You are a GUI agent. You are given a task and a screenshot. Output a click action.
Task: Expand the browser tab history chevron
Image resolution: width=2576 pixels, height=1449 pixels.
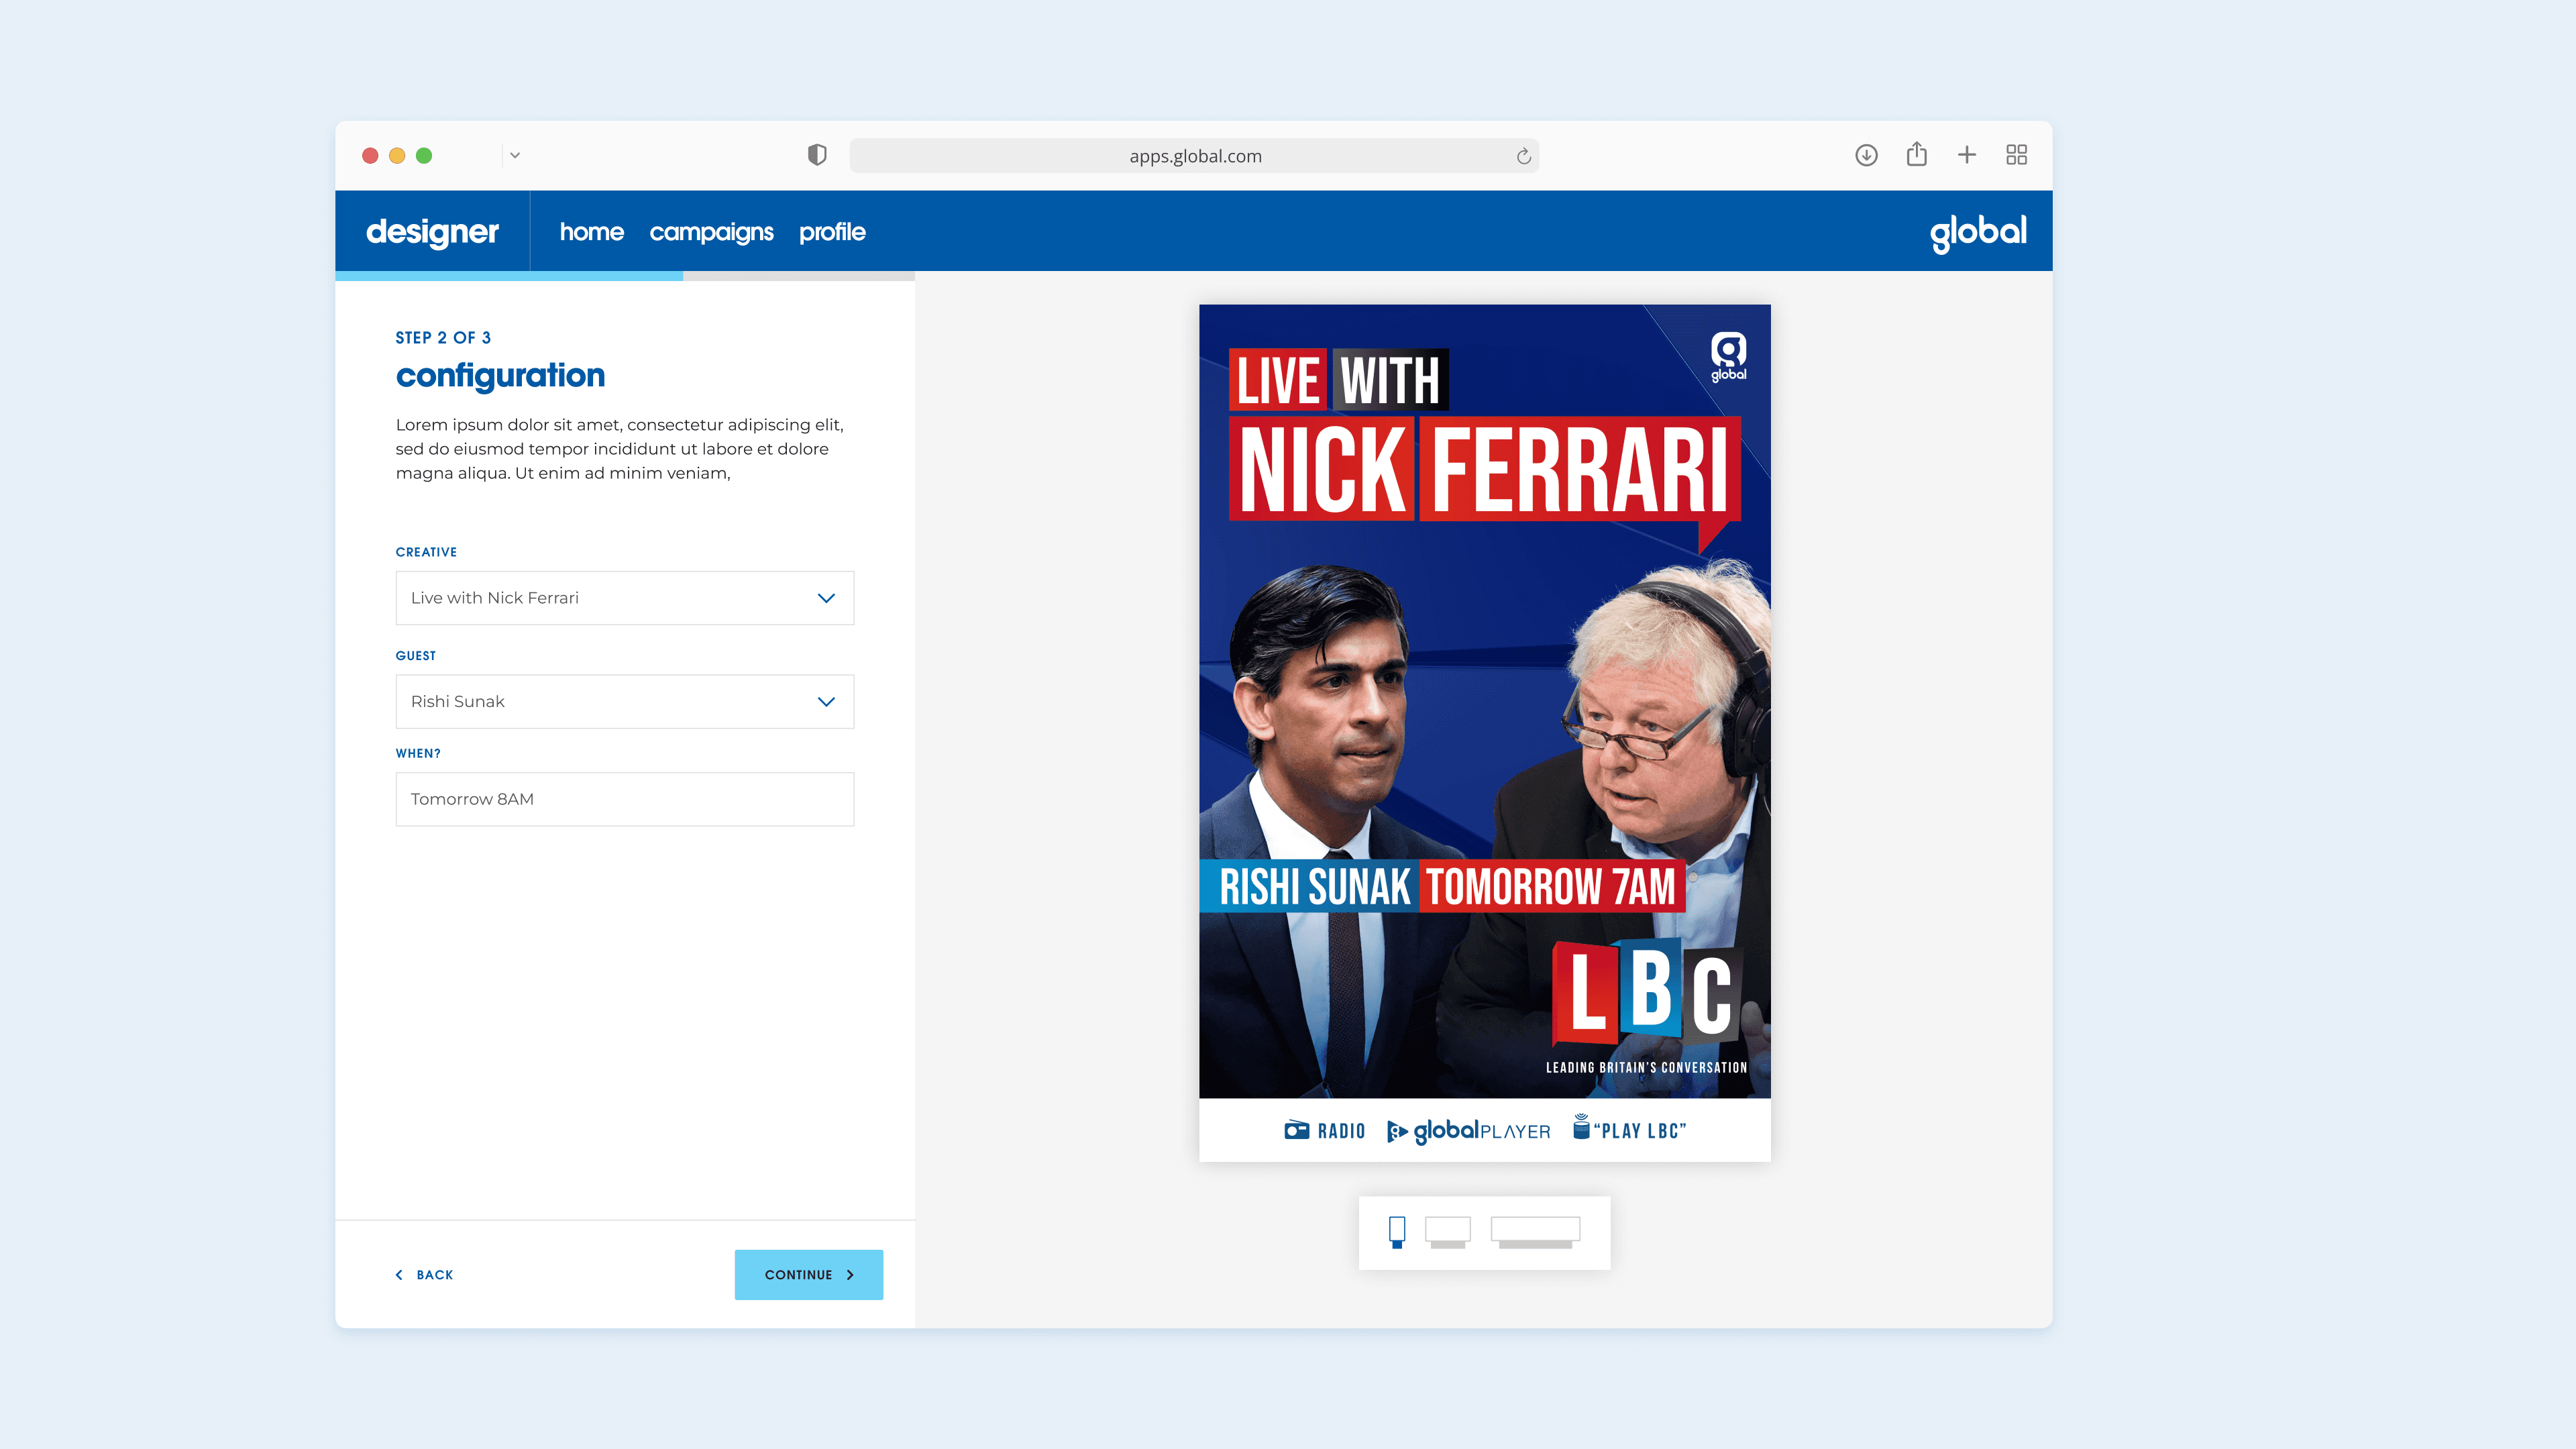pos(516,155)
